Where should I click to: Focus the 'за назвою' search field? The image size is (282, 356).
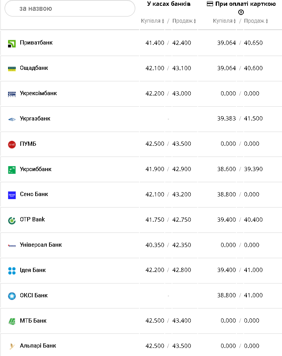tap(70, 8)
